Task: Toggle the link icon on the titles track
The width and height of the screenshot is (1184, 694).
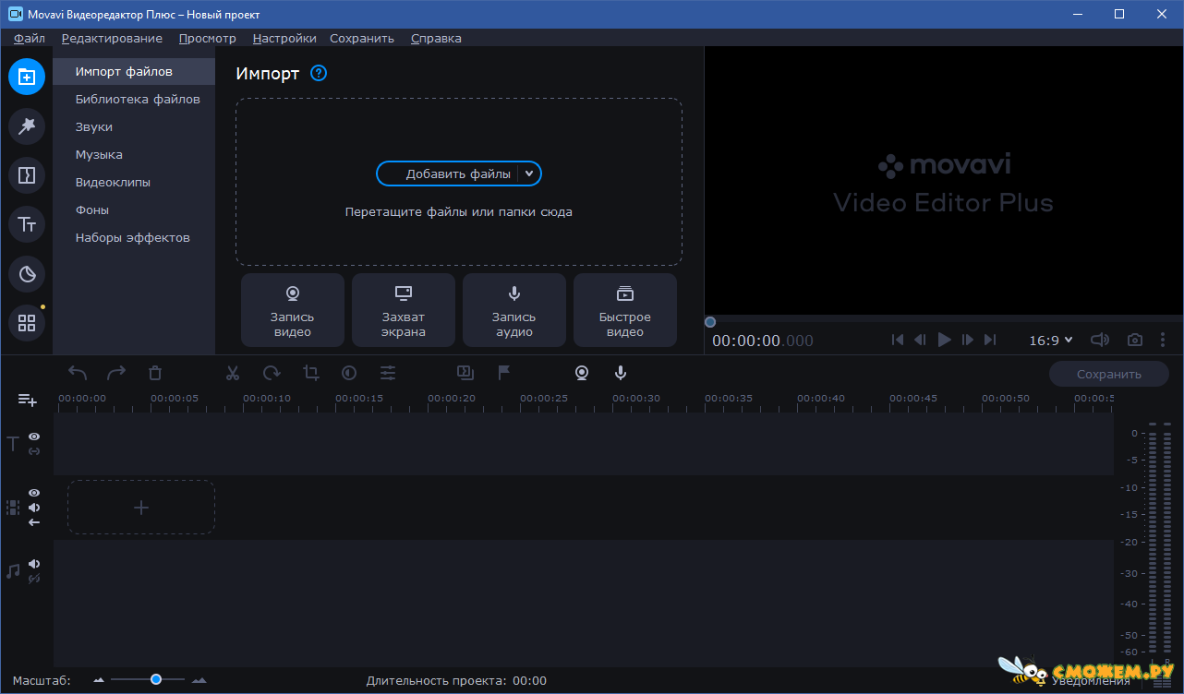Action: (x=34, y=451)
